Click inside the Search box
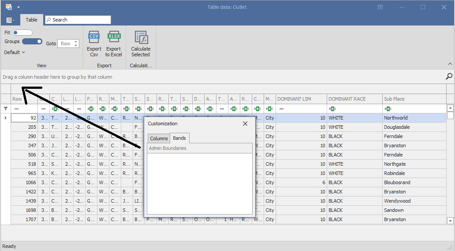This screenshot has height=251, width=455. click(79, 20)
